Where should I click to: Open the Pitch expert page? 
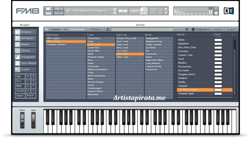30,96
